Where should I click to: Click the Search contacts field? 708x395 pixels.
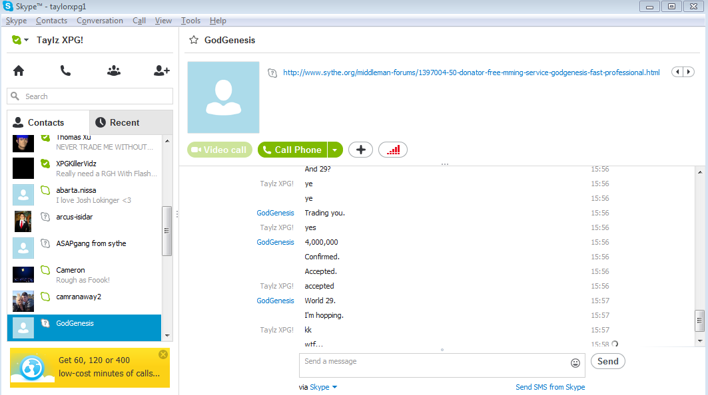point(90,96)
